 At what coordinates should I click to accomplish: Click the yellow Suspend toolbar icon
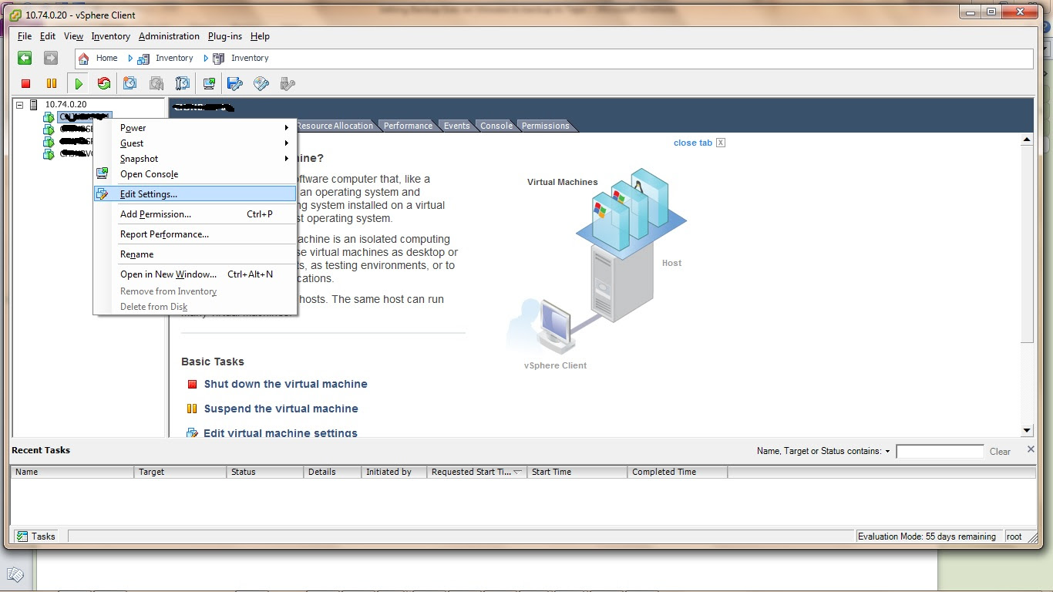52,83
